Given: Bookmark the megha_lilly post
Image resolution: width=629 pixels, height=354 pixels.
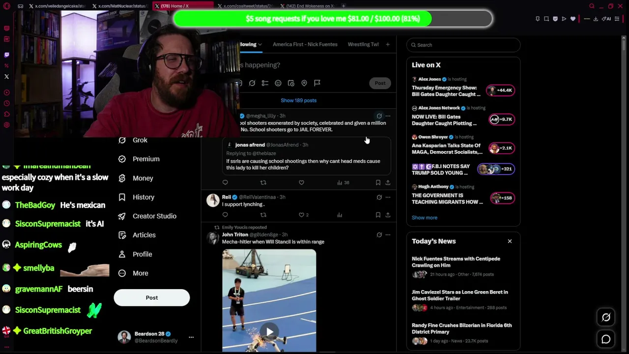Looking at the screenshot, I should [378, 182].
